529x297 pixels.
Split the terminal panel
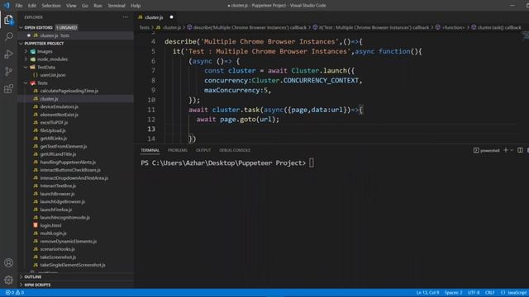pyautogui.click(x=520, y=150)
